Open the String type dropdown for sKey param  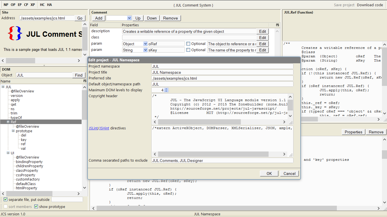(x=145, y=50)
